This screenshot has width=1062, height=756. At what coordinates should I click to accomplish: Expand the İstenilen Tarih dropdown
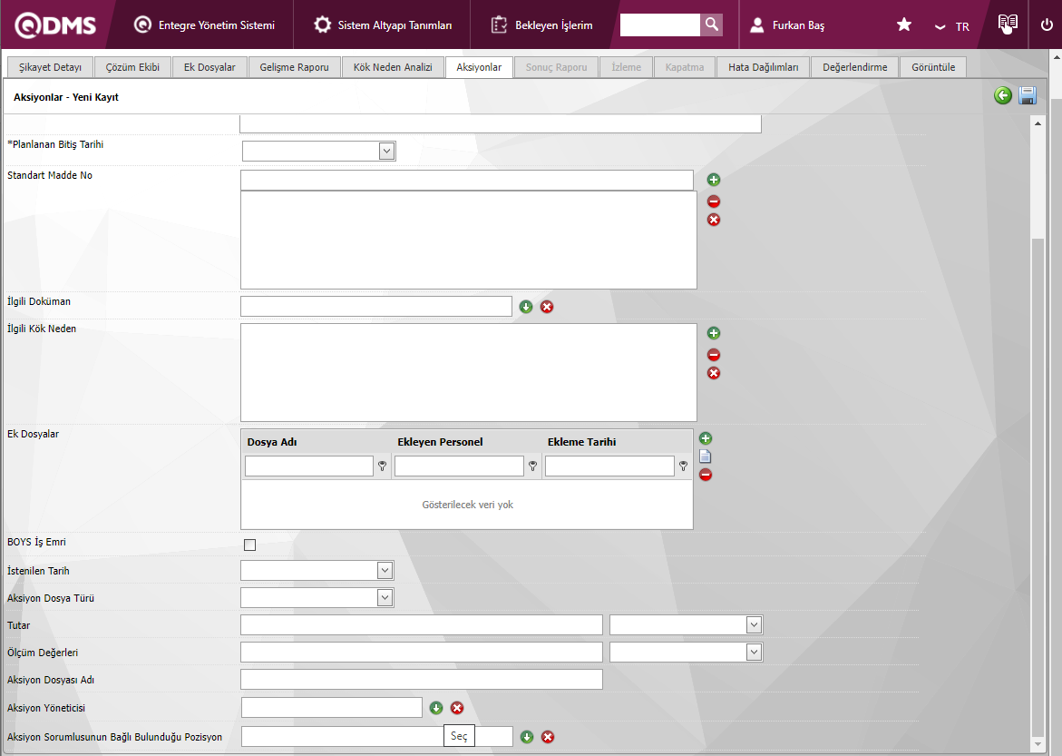[x=385, y=570]
